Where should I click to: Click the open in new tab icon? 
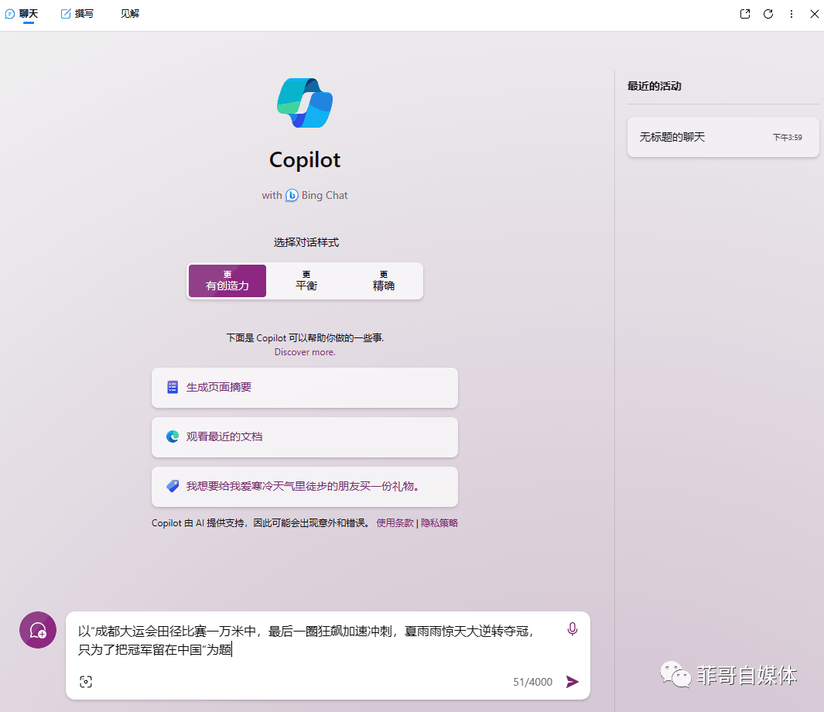pyautogui.click(x=744, y=14)
